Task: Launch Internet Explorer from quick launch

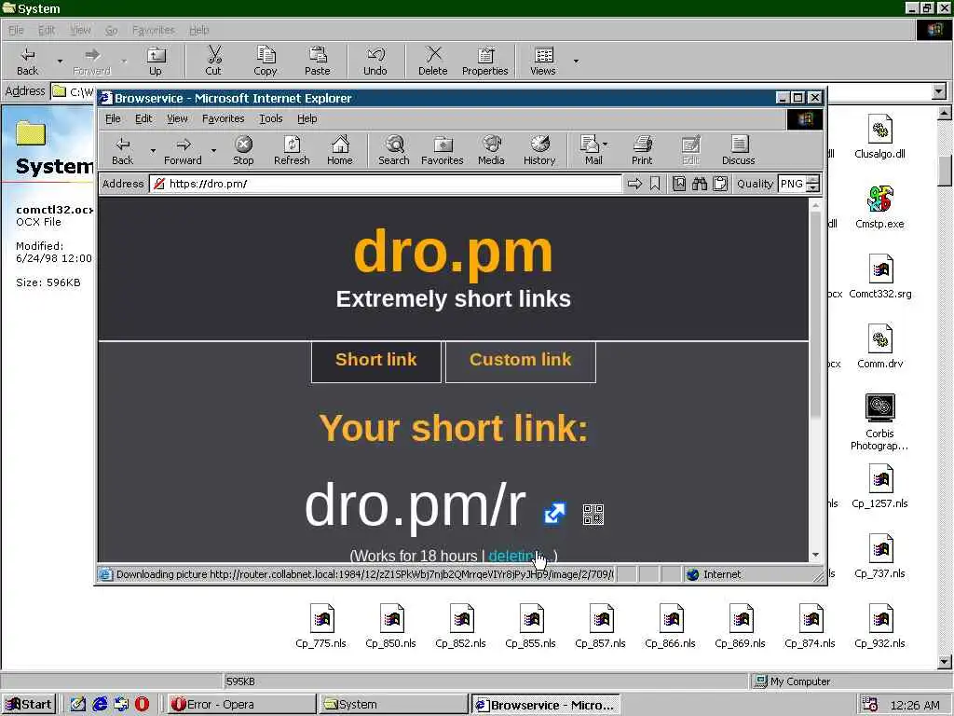Action: point(100,705)
